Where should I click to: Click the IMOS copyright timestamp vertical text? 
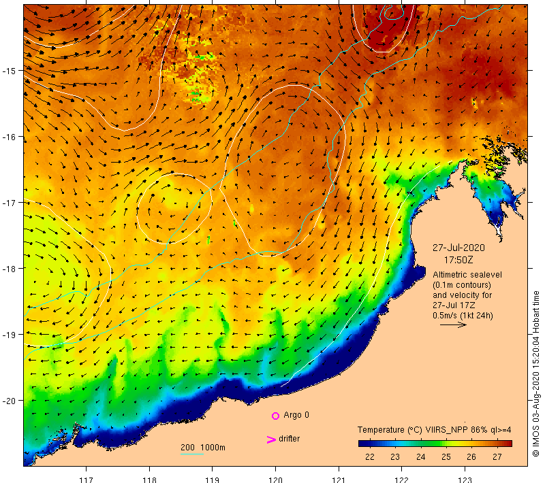pyautogui.click(x=536, y=373)
